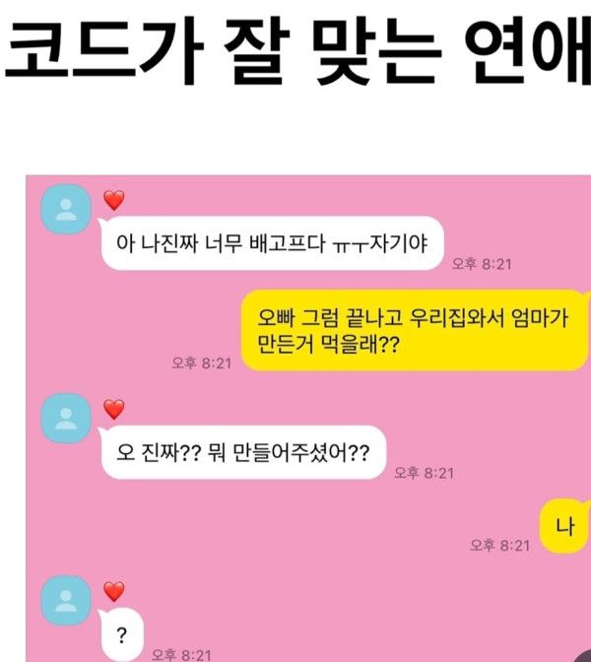
Task: Click timestamp beside yellow '오빠 그럼' bubble
Action: (x=202, y=364)
